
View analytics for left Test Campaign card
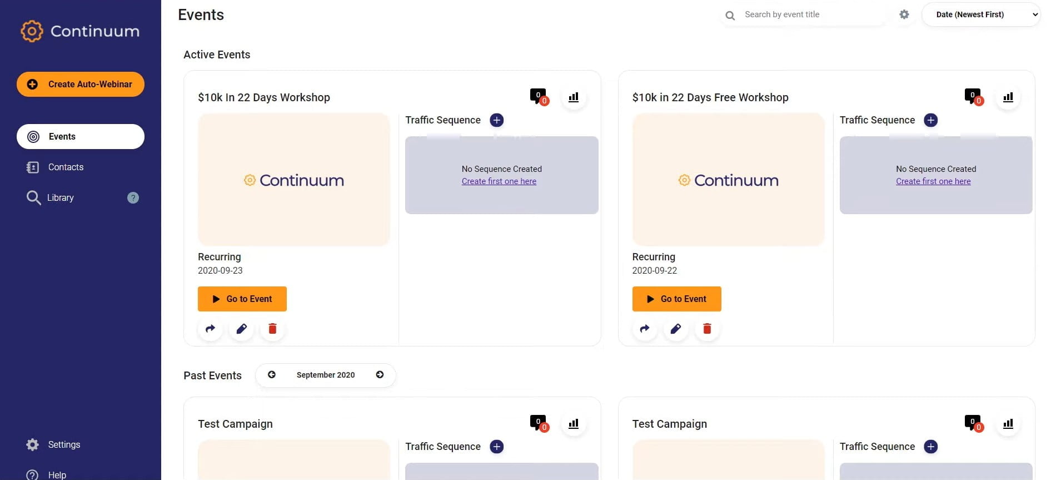point(574,424)
